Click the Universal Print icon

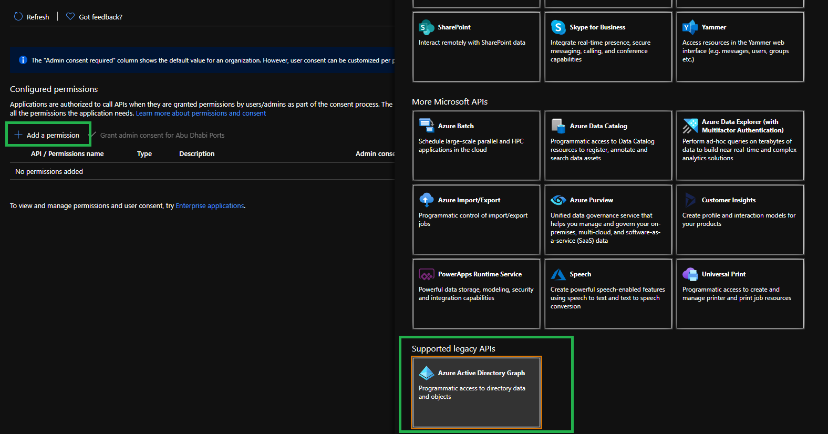click(x=690, y=274)
